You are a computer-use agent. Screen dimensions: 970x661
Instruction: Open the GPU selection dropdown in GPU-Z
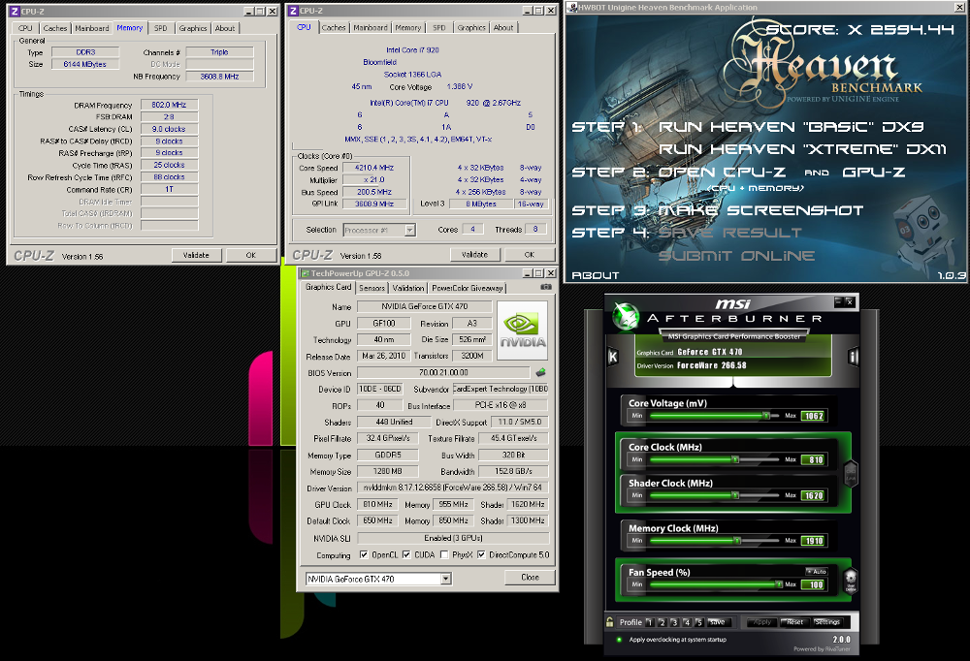445,579
